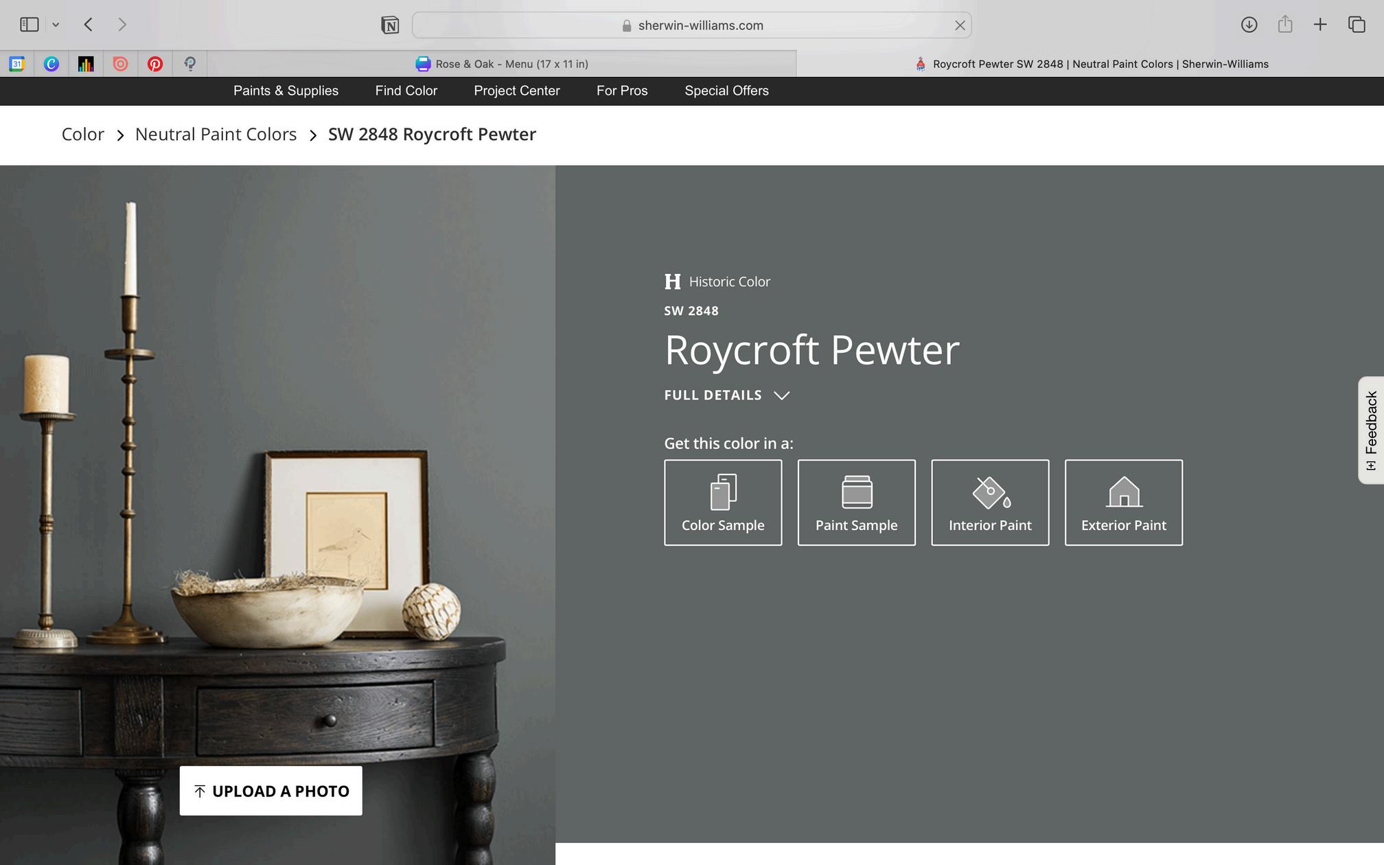This screenshot has height=865, width=1384.
Task: Open the Find Color menu
Action: click(x=406, y=91)
